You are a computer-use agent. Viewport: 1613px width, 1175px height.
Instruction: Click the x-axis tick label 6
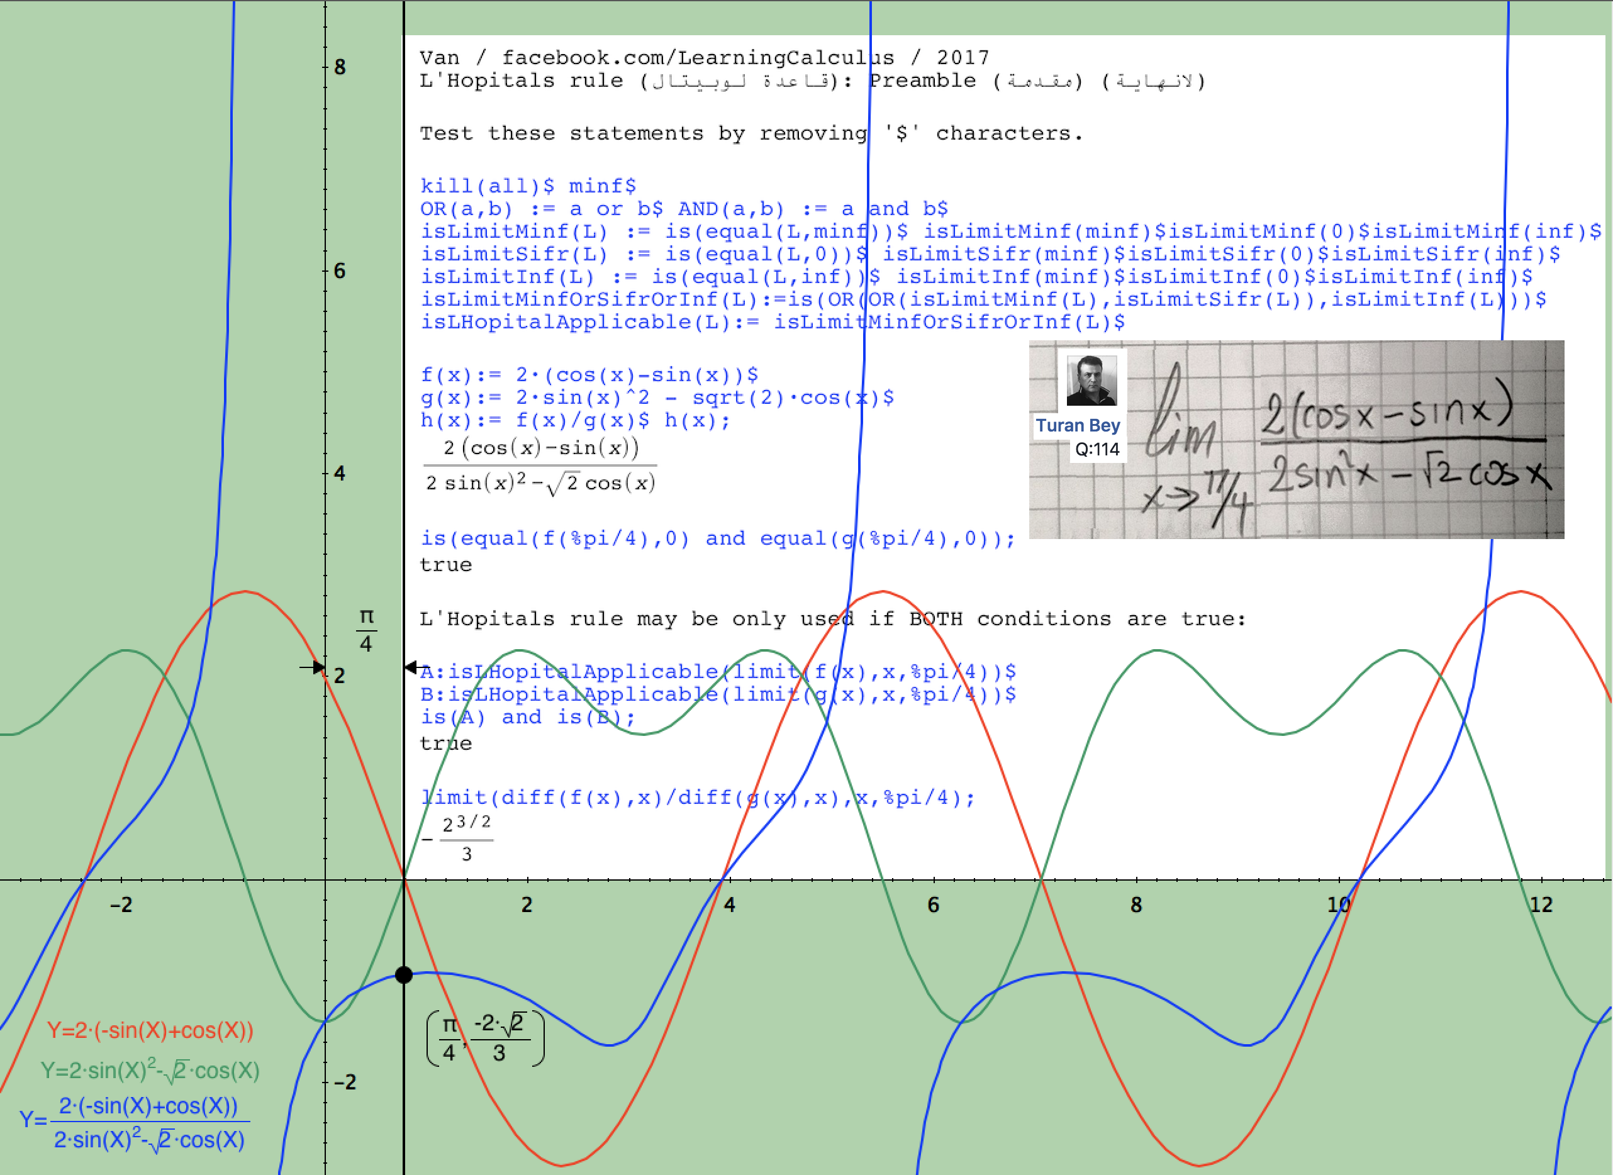click(934, 905)
